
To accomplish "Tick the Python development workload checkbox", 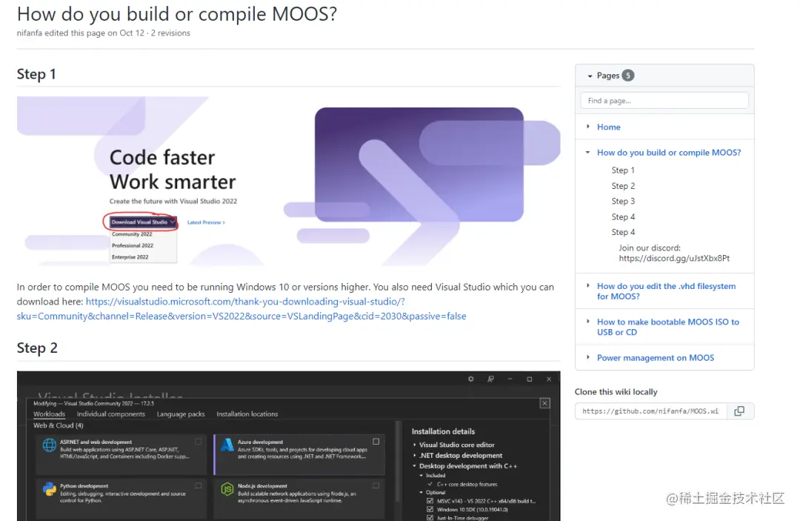I will (x=198, y=485).
